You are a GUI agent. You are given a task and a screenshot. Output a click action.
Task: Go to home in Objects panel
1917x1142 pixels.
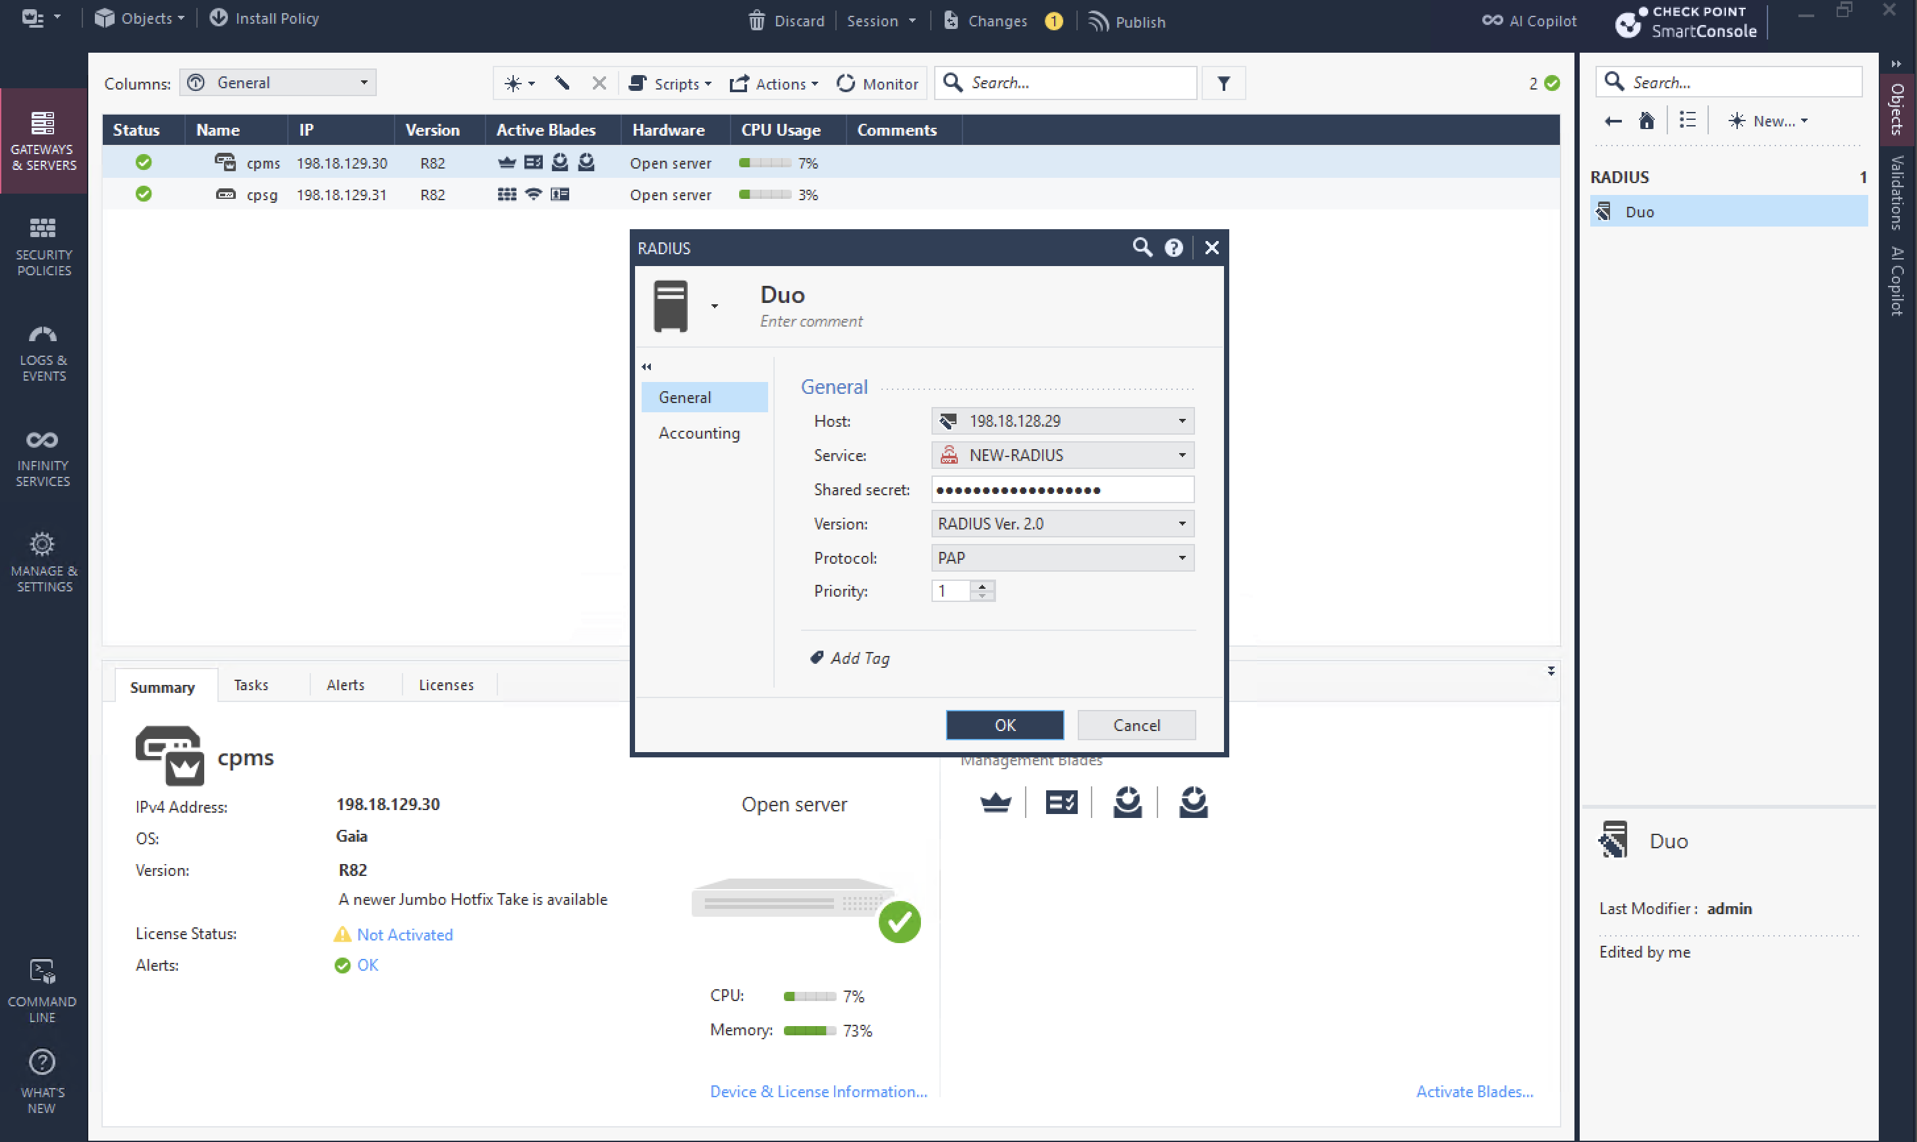[x=1646, y=121]
